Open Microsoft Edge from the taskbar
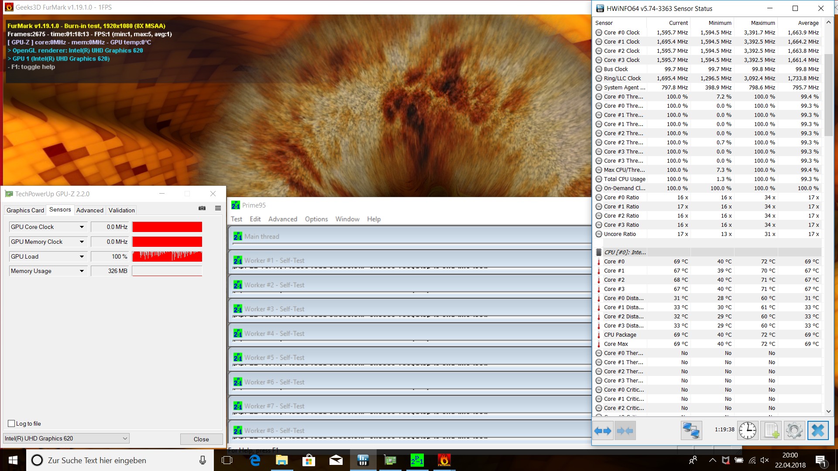This screenshot has height=471, width=838. tap(255, 460)
